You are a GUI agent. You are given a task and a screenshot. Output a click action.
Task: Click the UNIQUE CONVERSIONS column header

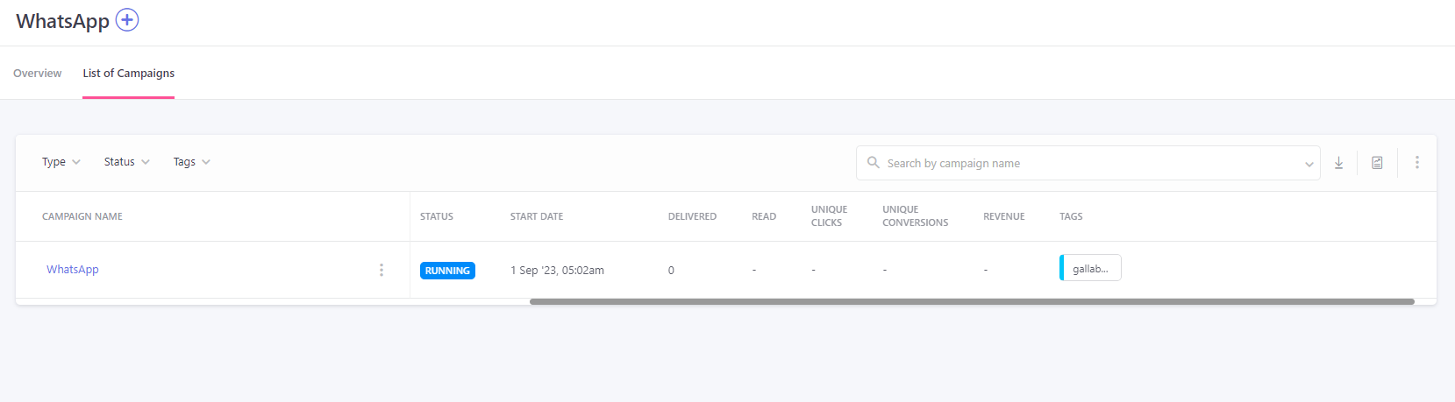tap(916, 216)
